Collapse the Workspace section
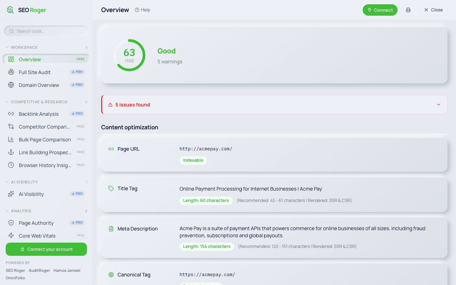Screen dimensions: 456x285 (46, 47)
